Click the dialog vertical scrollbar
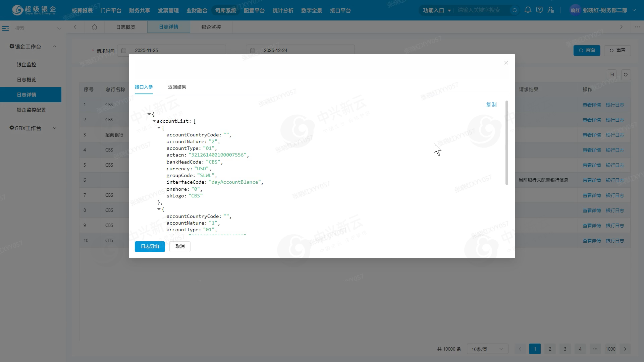Screen dimensions: 644x362 (506, 143)
